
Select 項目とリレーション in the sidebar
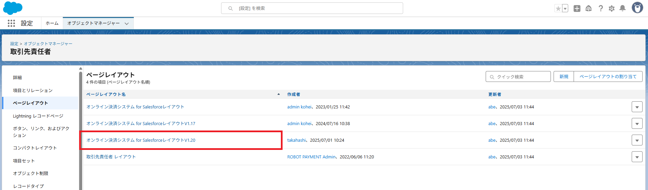point(33,90)
